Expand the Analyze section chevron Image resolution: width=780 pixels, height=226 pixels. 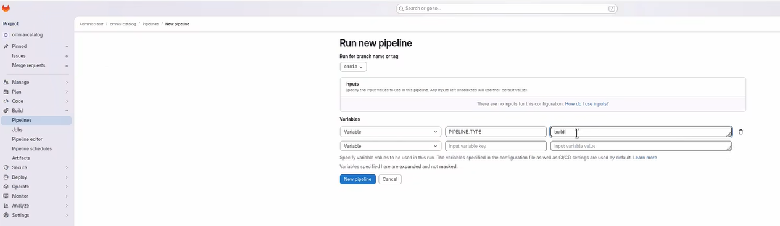(x=67, y=206)
